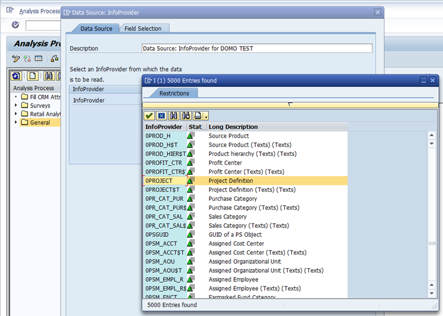Viewport: 443px width, 316px height.
Task: Expand the Surveys folder
Action: click(x=16, y=105)
